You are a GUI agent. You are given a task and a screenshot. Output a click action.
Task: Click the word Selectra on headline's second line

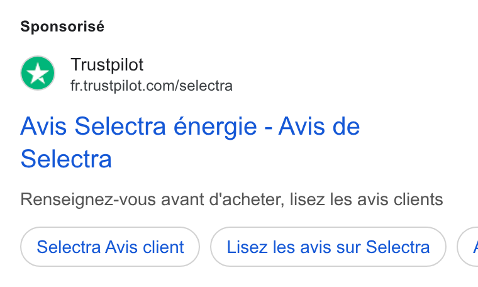pos(66,159)
